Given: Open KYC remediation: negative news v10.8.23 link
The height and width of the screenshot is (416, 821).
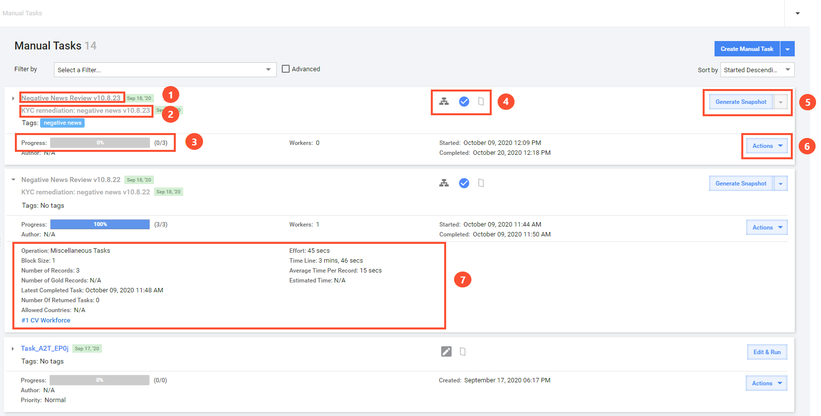Looking at the screenshot, I should (x=86, y=110).
